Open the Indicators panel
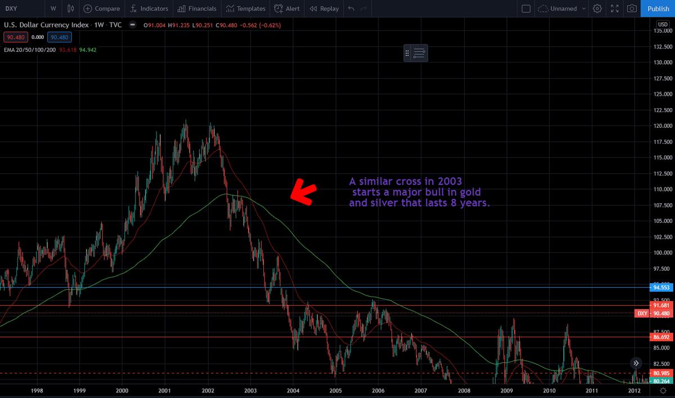Viewport: 675px width, 398px height. point(148,8)
